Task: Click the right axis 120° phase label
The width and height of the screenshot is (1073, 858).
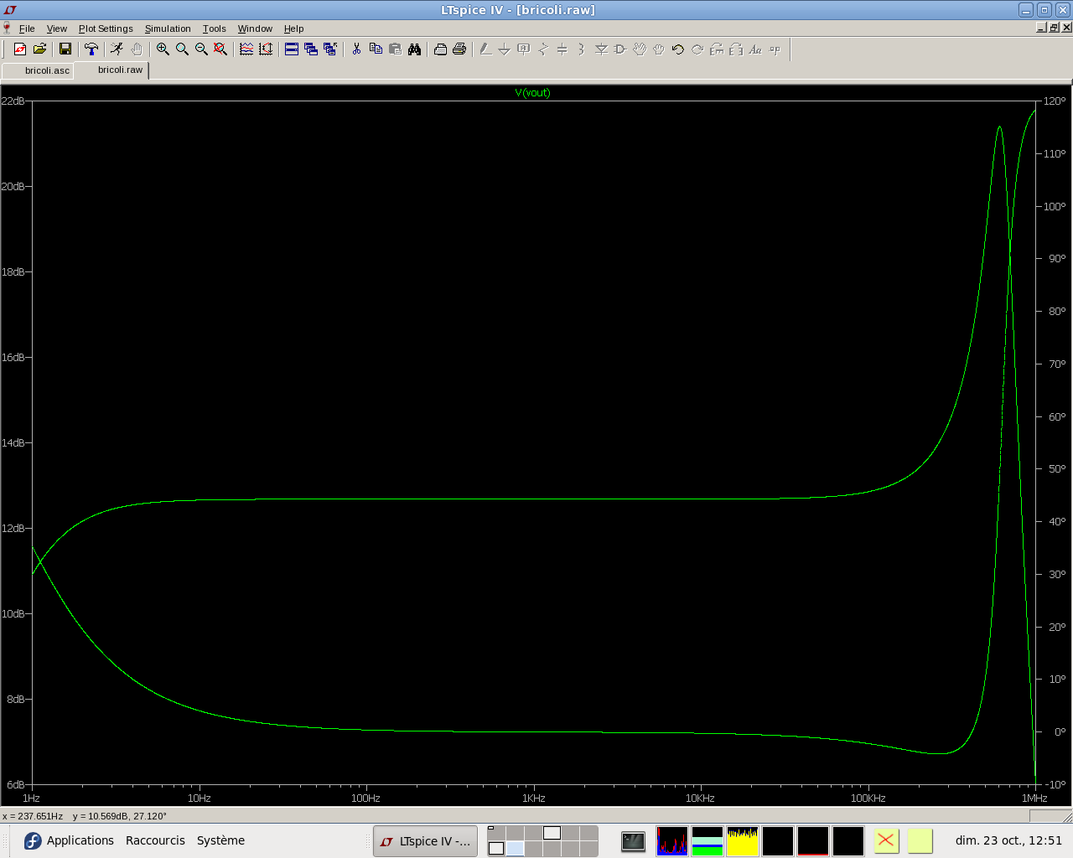Action: 1055,101
